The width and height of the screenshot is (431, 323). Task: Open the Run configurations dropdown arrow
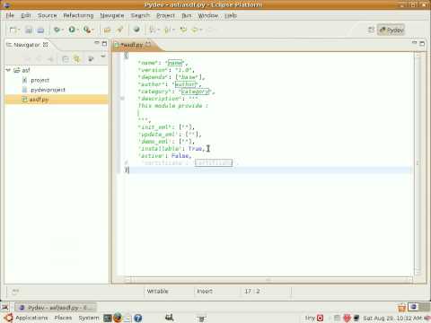[x=78, y=30]
